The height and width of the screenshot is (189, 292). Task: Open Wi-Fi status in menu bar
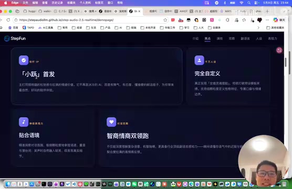point(242,3)
